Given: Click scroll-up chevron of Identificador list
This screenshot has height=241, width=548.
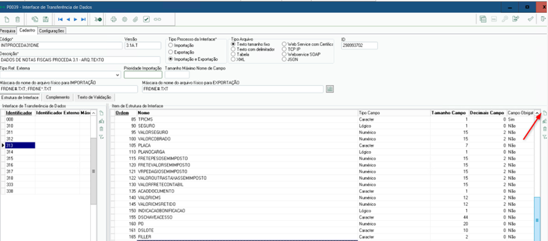Looking at the screenshot, I should point(93,113).
